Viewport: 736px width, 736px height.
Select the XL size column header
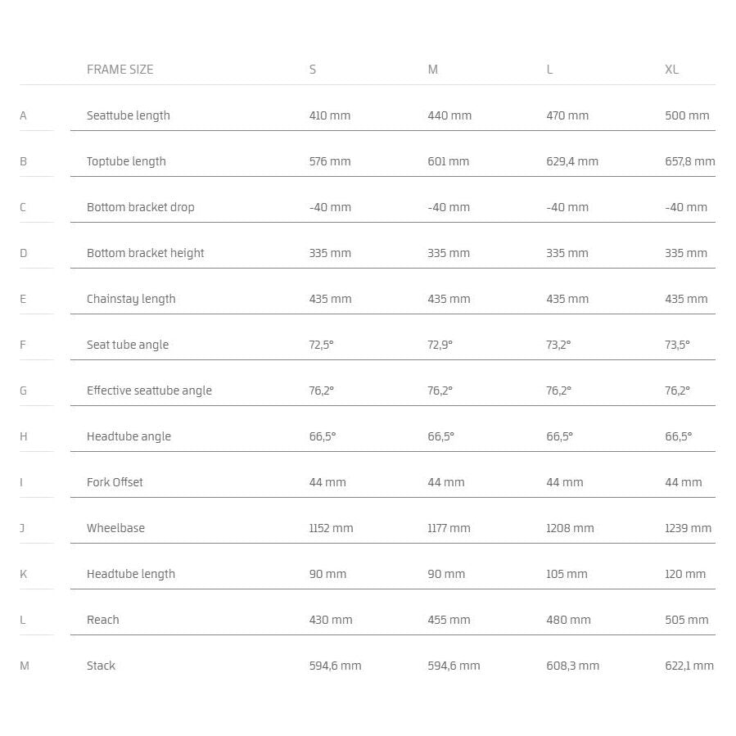[671, 70]
